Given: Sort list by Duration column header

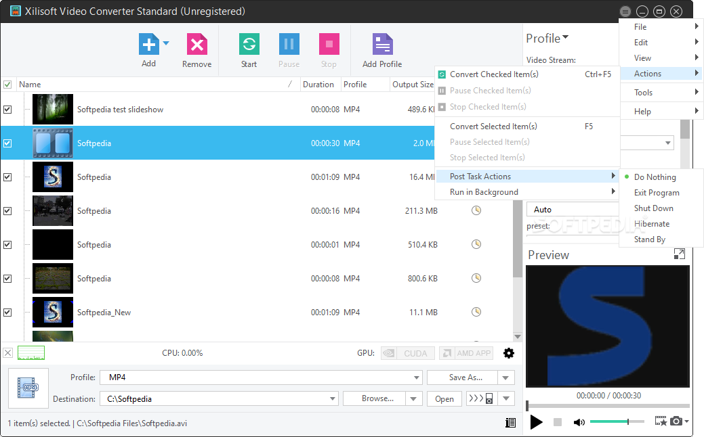Looking at the screenshot, I should (320, 85).
